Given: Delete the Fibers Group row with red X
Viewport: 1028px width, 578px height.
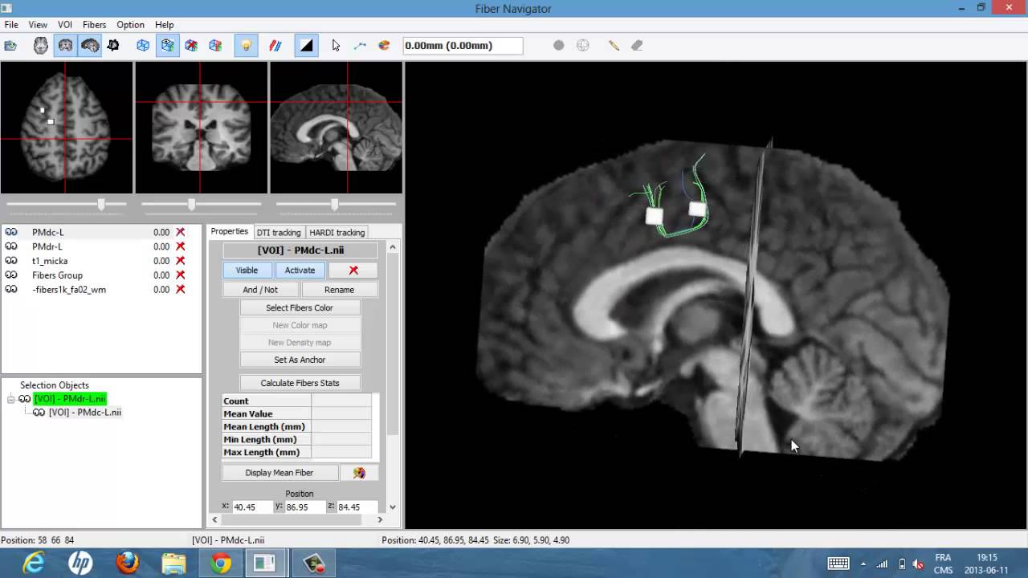Looking at the screenshot, I should (180, 275).
